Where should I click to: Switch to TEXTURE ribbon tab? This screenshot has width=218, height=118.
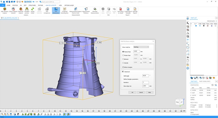[x=40, y=5]
